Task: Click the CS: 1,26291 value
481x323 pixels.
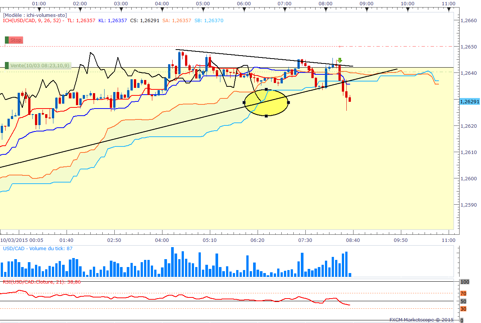Action: point(145,20)
